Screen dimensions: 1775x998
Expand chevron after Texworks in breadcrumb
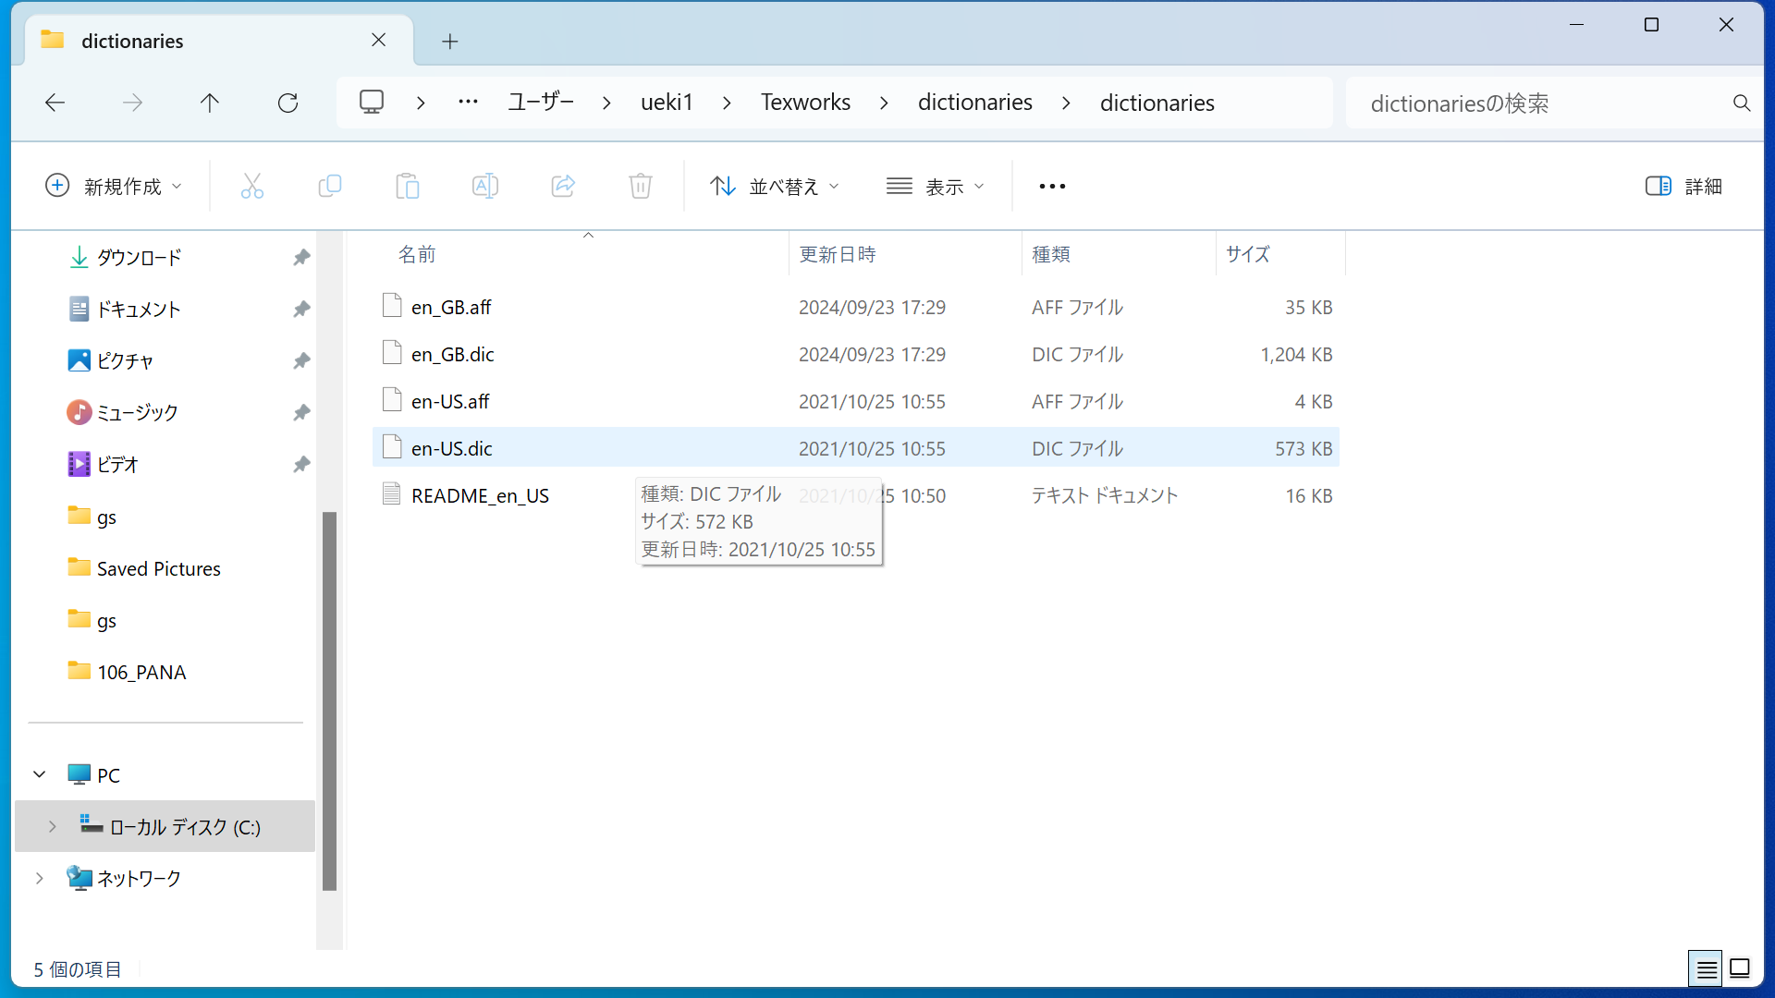pyautogui.click(x=884, y=103)
